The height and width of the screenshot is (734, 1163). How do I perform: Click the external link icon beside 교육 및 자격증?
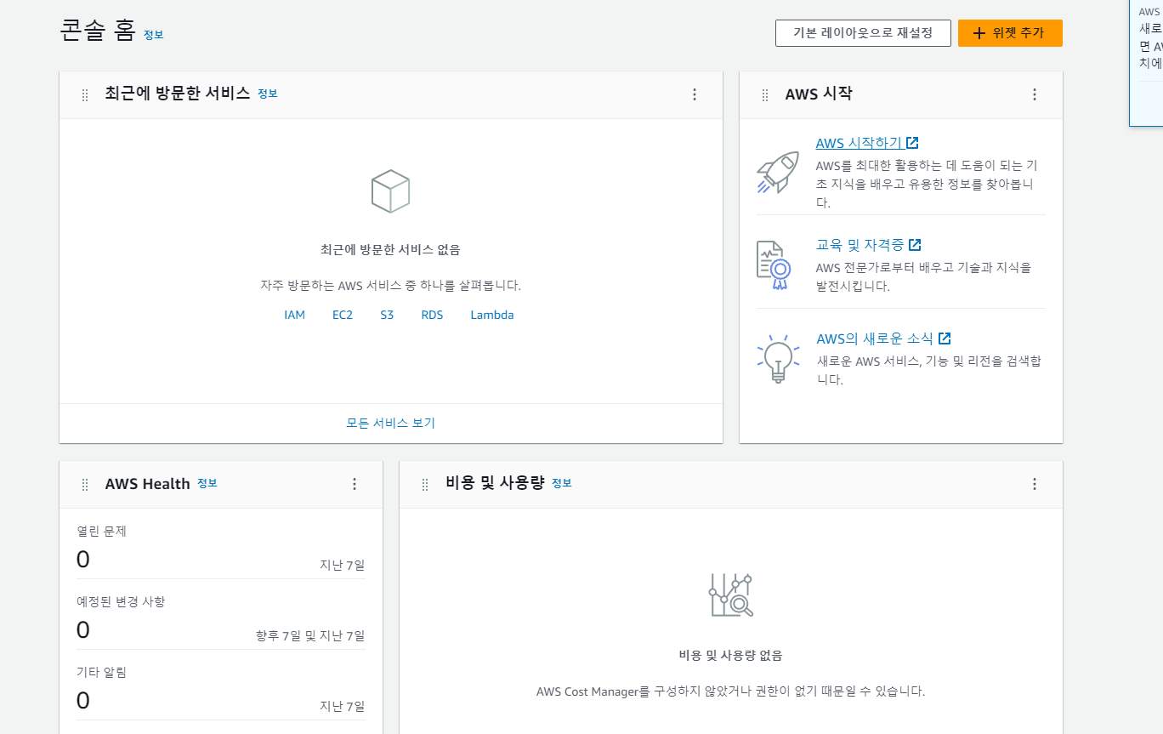915,245
